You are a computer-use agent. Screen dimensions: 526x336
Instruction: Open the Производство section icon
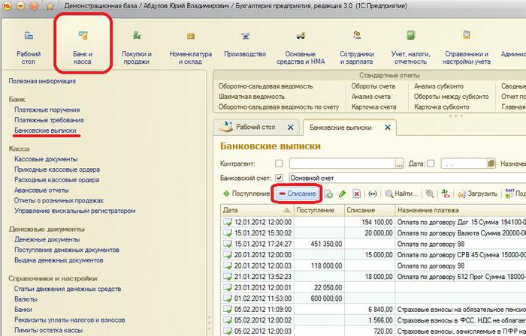245,35
